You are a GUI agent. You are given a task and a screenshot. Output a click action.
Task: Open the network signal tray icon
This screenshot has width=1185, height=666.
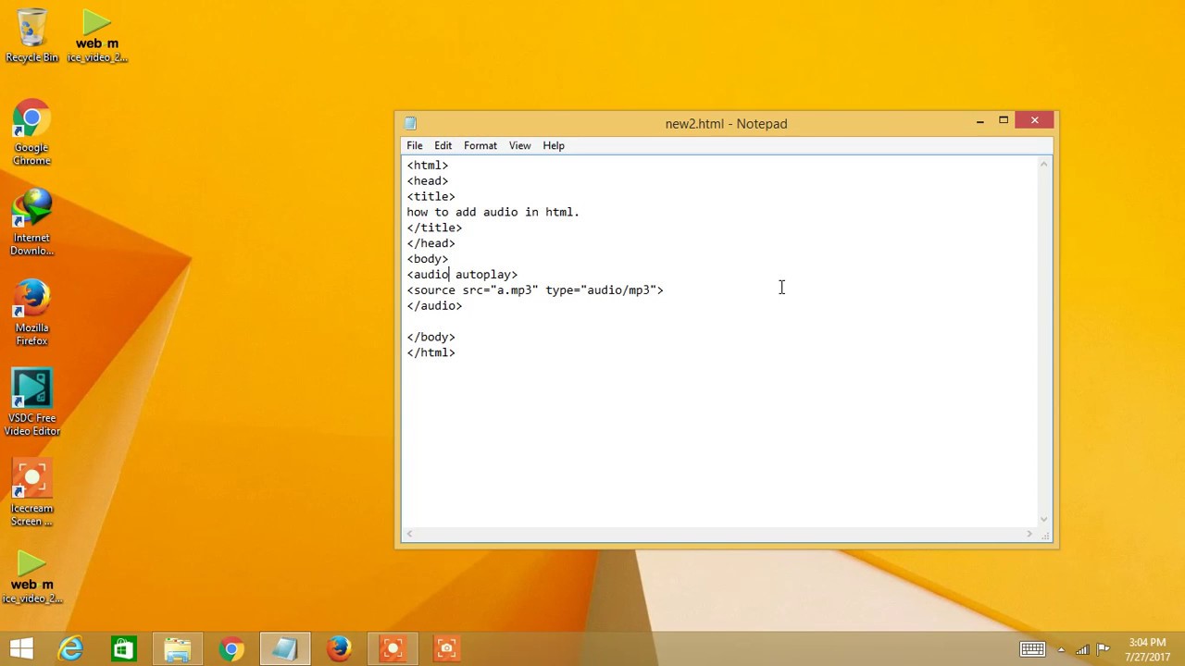coord(1082,649)
